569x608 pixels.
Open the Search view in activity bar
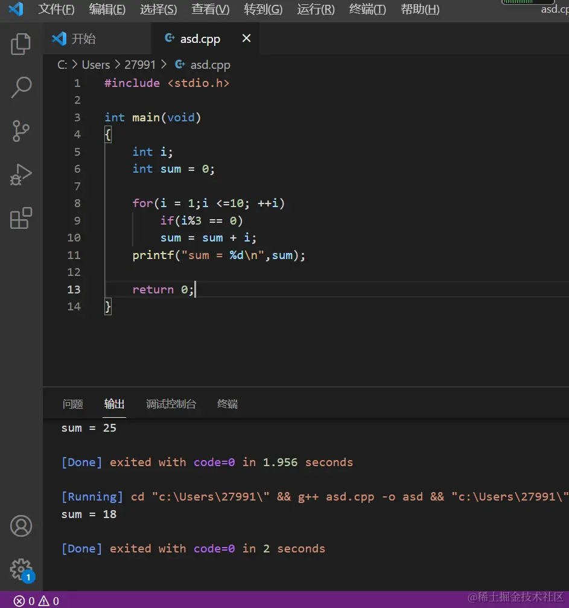pos(21,87)
